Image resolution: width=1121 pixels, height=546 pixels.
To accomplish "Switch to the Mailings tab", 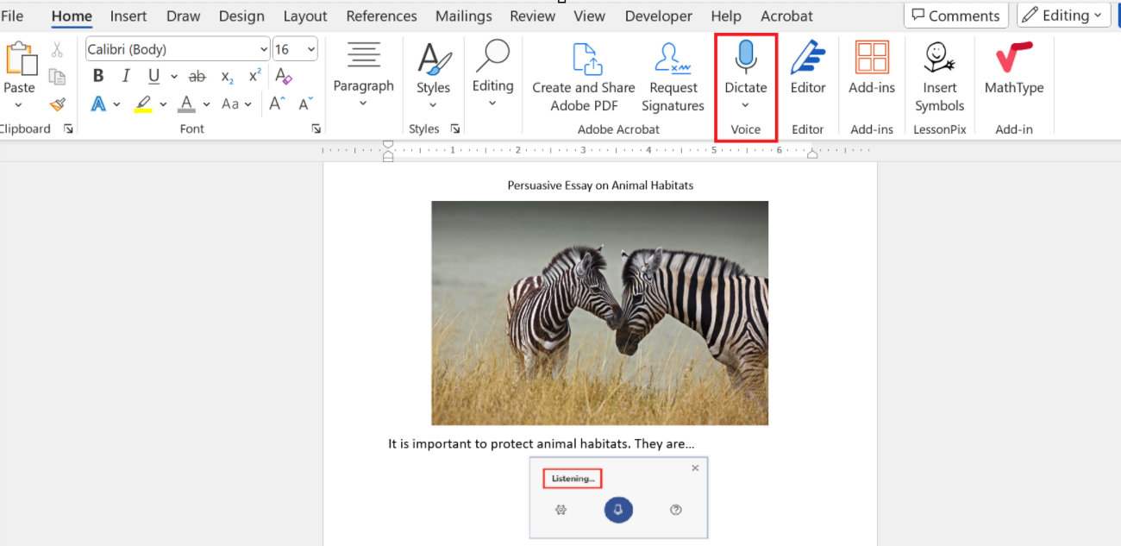I will click(464, 16).
